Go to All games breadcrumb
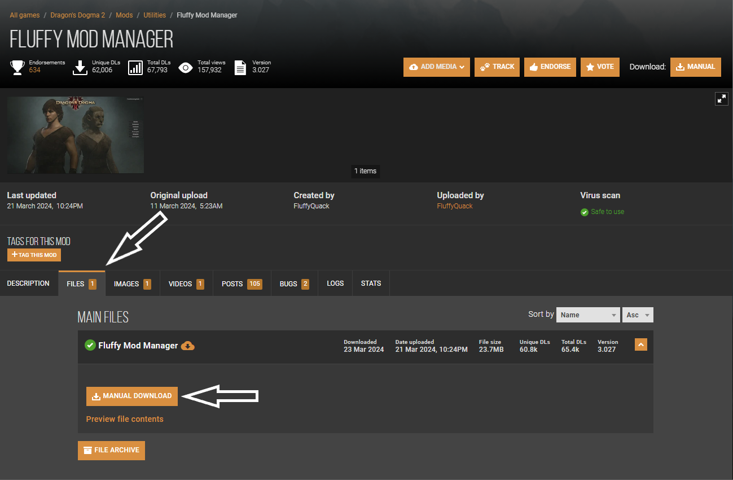This screenshot has height=480, width=733. pos(25,15)
